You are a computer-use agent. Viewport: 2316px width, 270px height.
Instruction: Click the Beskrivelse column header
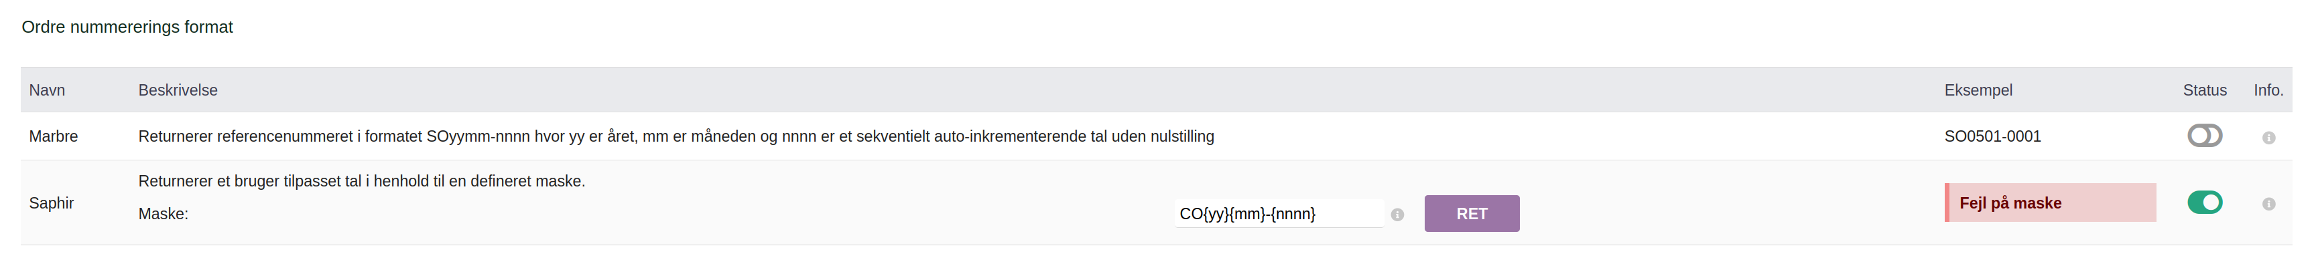coord(178,90)
